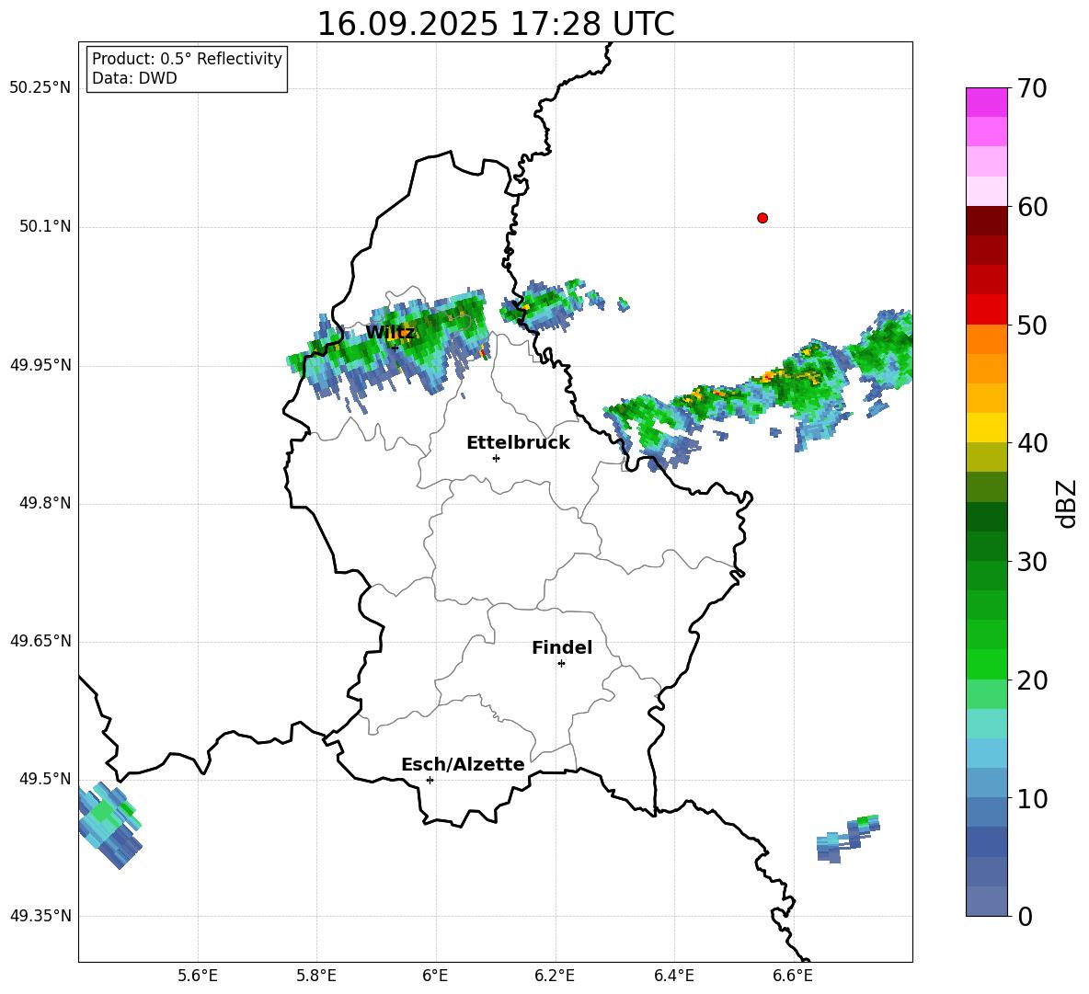Click the radar echo cluster in southwest corner

click(109, 825)
